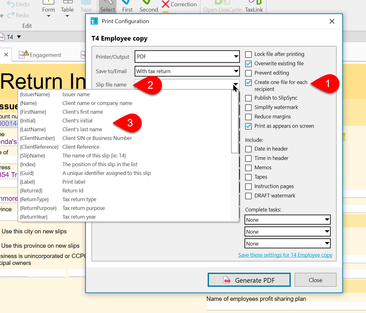Open the Printer/Output PDF dropdown
Viewport: 366px width, 313px height.
187,57
